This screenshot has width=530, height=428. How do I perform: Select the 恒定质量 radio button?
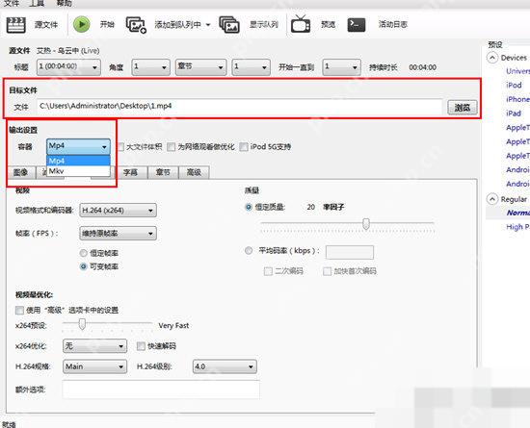click(x=249, y=207)
